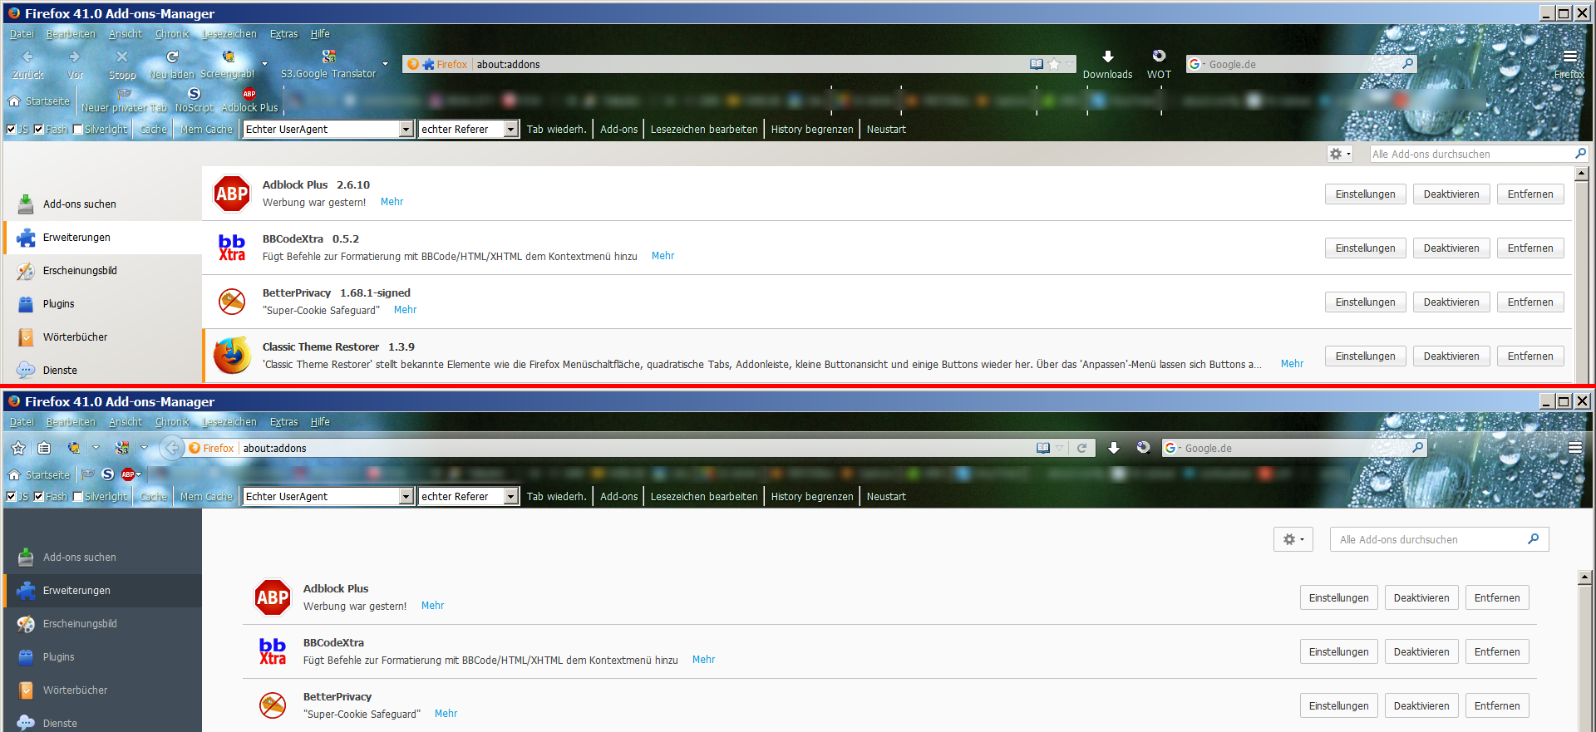This screenshot has height=732, width=1596.
Task: Click NoScript S icon in bottom window
Action: pyautogui.click(x=107, y=474)
